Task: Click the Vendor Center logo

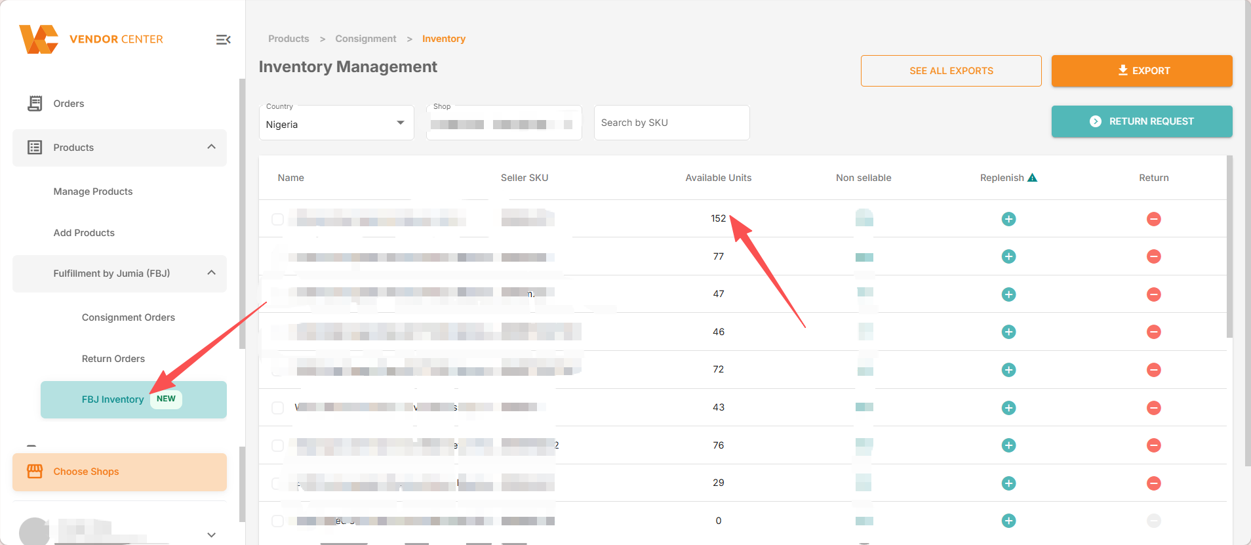Action: [91, 39]
